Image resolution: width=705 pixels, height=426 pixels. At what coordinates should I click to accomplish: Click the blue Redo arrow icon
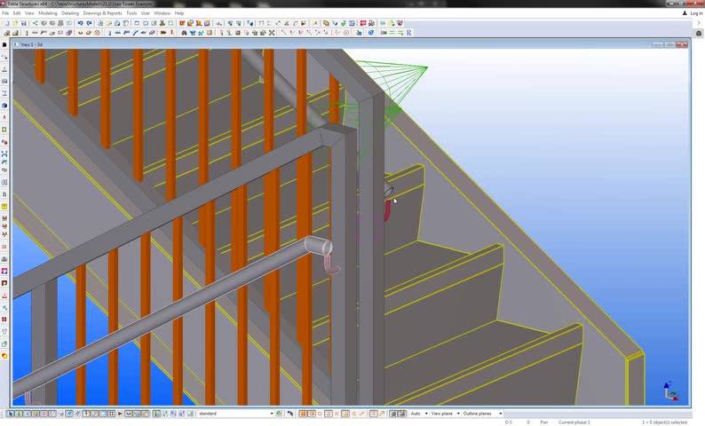89,23
